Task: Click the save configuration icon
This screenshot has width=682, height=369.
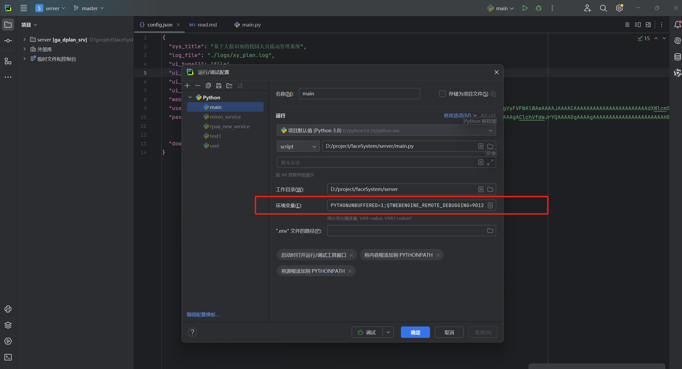Action: pyautogui.click(x=218, y=86)
